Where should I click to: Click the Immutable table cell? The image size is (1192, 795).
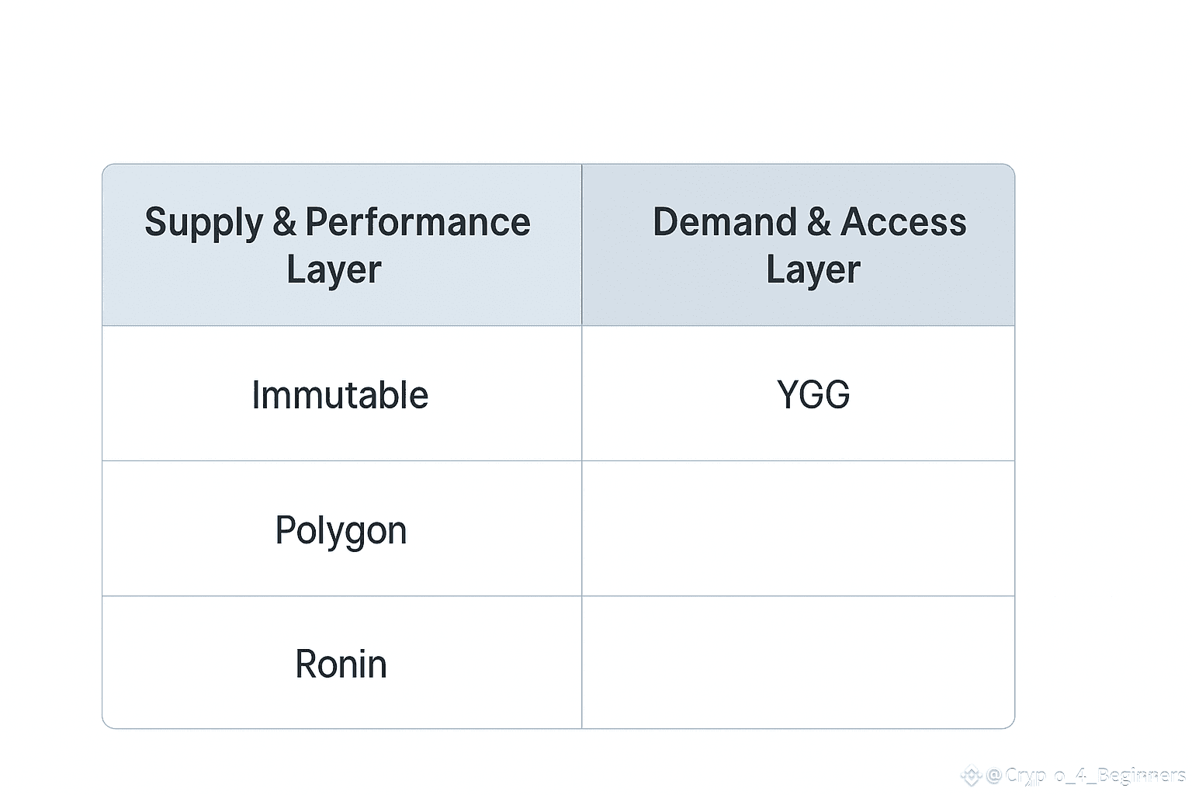[x=340, y=394]
